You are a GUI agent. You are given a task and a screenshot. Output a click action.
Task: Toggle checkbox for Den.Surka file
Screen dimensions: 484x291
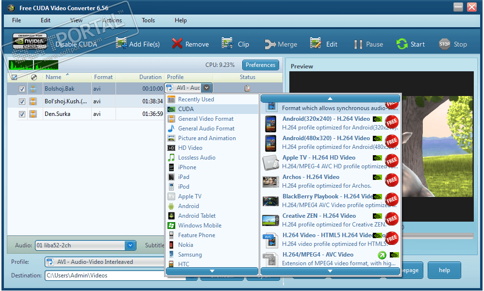coord(22,114)
